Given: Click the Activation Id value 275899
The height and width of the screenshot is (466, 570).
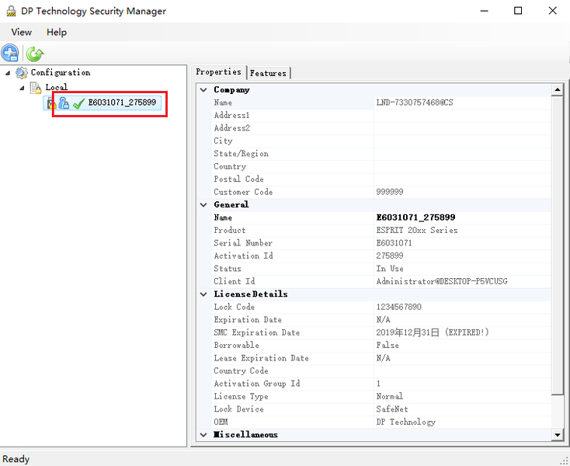Looking at the screenshot, I should [x=390, y=256].
